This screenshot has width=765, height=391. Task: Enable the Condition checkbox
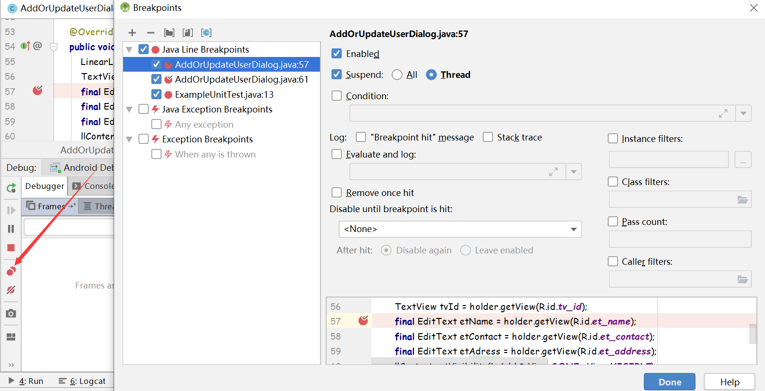click(337, 96)
